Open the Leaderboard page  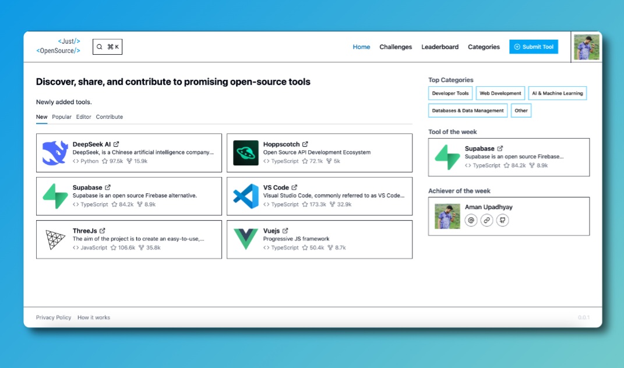point(440,47)
